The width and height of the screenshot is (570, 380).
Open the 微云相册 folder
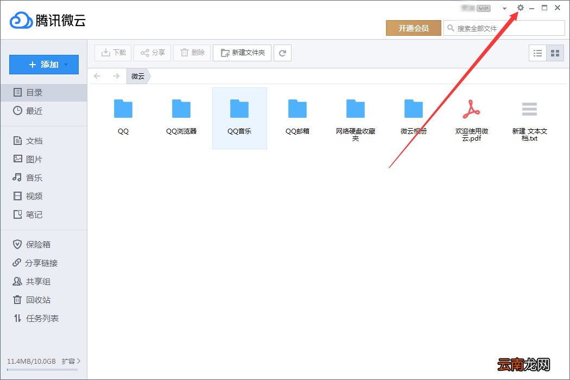pyautogui.click(x=413, y=117)
